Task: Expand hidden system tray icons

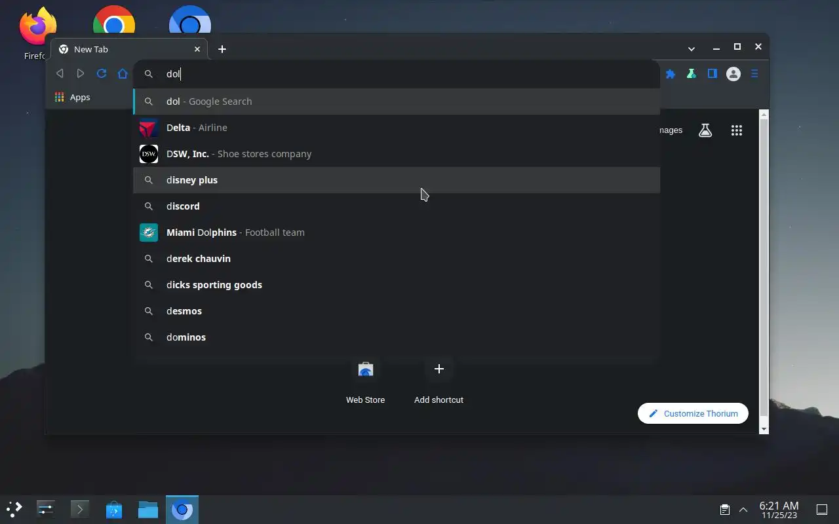Action: 743,510
